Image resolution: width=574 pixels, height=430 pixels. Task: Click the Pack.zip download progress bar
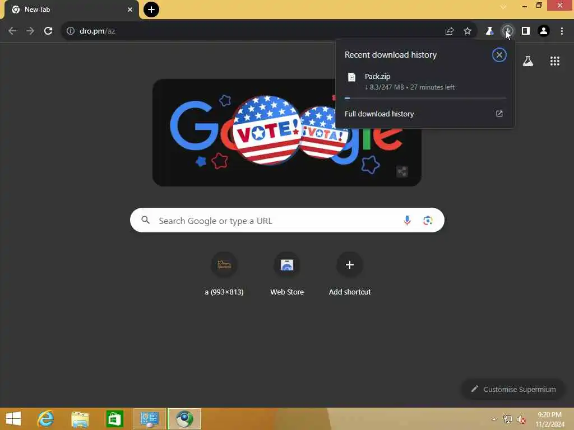click(x=425, y=99)
